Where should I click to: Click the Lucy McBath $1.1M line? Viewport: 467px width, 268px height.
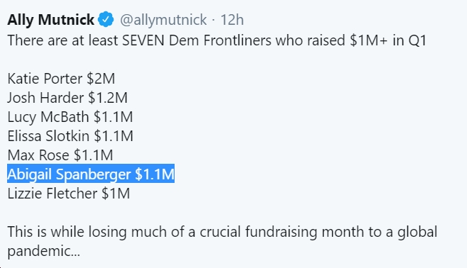click(x=70, y=117)
